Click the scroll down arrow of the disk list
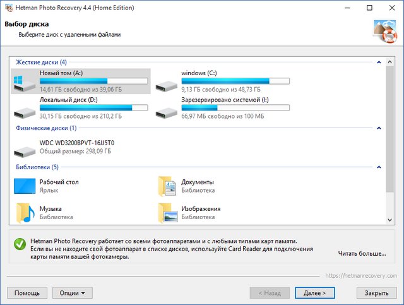This screenshot has width=404, height=305. click(x=389, y=219)
